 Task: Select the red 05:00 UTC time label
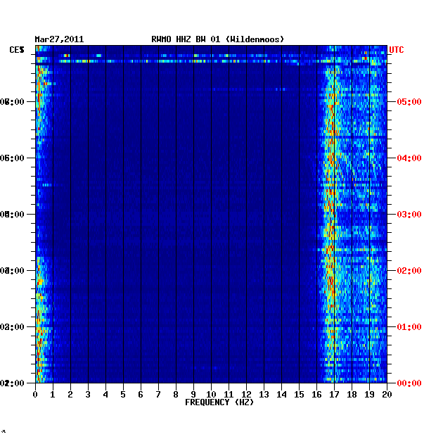click(409, 102)
